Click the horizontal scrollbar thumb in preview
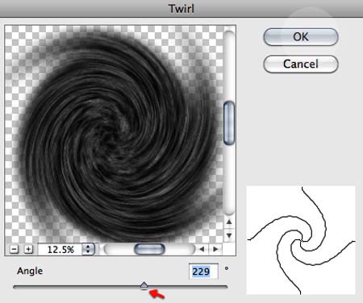This screenshot has width=363, height=303. [149, 249]
